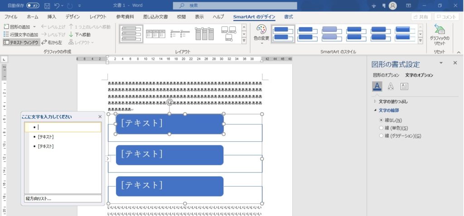Toggle the 自動保存 autosave switch
The height and width of the screenshot is (216, 464).
point(33,6)
